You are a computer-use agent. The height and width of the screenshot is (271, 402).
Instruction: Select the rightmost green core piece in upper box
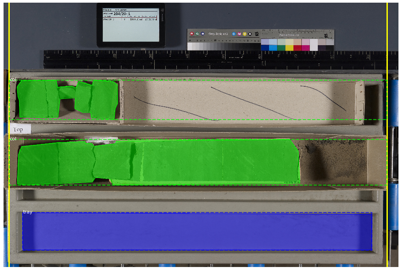105,99
